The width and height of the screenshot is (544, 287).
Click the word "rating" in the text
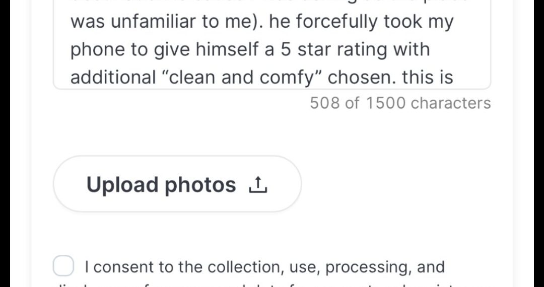point(373,49)
